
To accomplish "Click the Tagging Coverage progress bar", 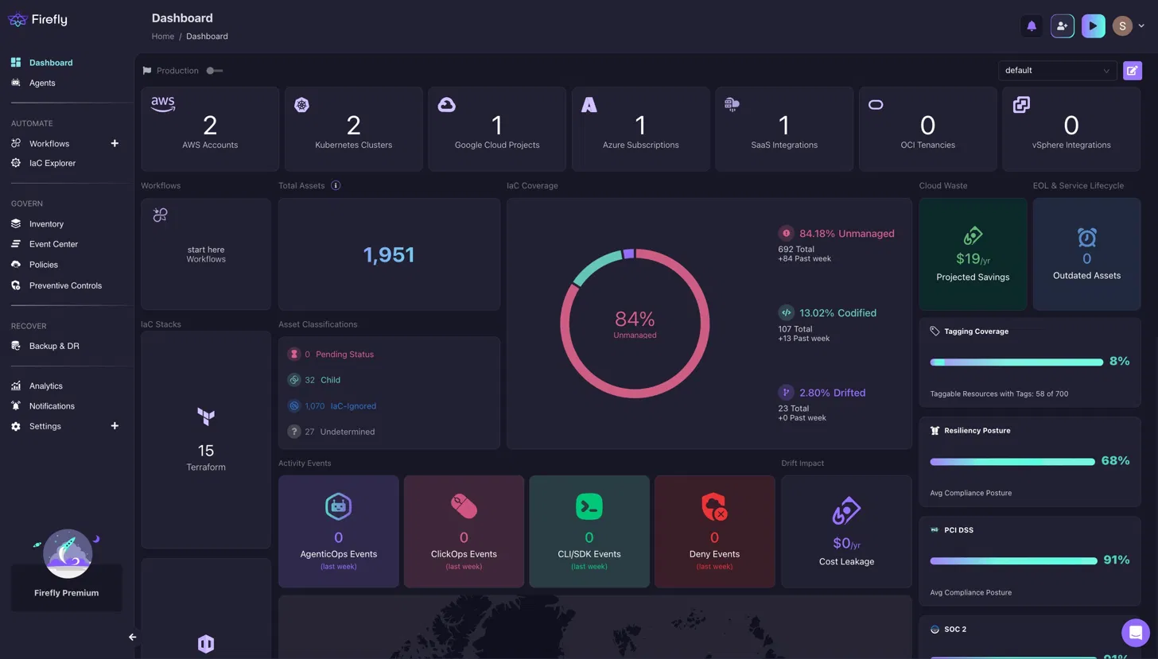I will [1017, 362].
